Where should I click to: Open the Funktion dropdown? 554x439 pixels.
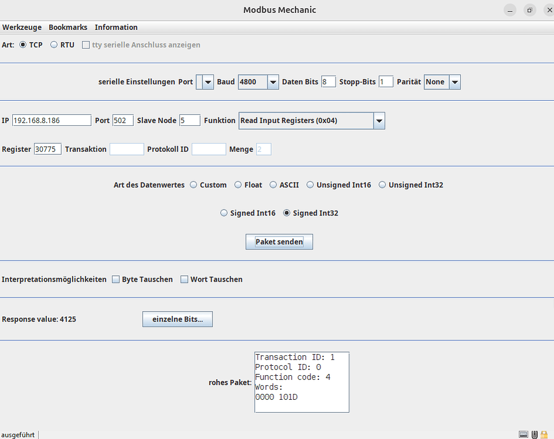[379, 121]
